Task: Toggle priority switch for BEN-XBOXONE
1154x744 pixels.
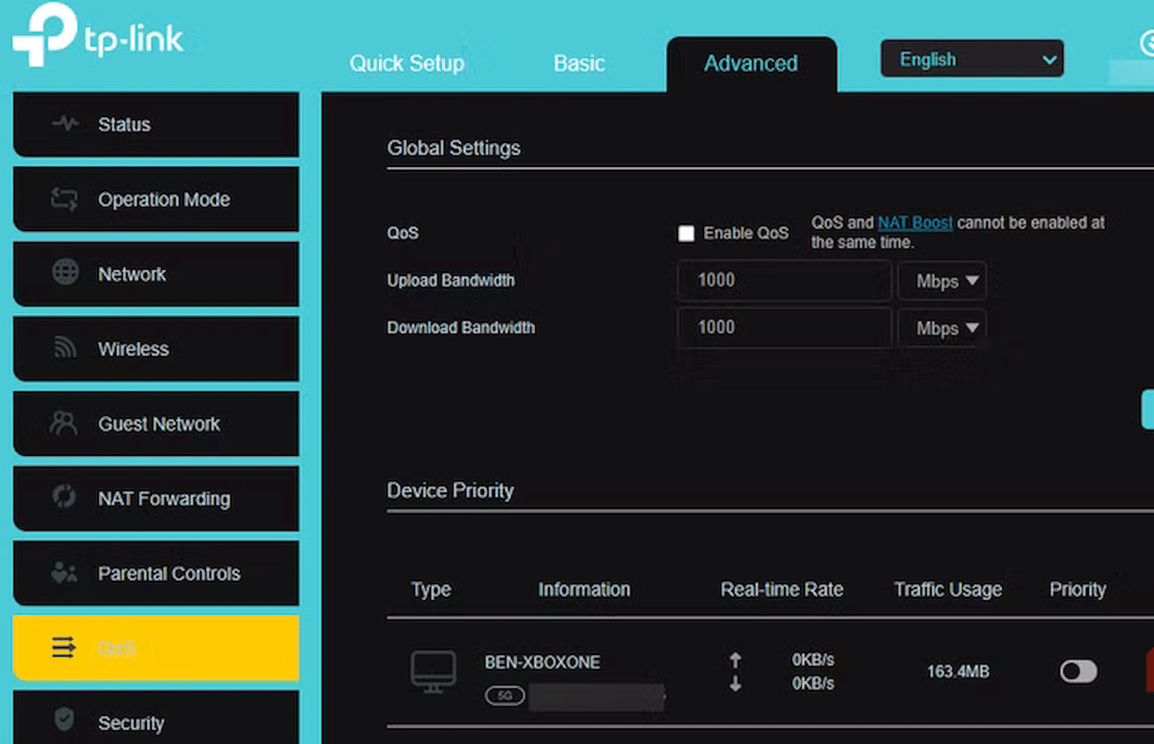Action: pos(1078,672)
